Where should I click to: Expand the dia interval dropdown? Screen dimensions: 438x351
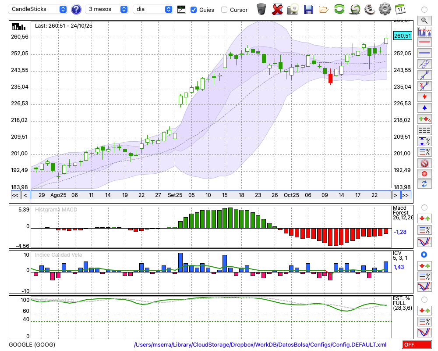point(153,9)
